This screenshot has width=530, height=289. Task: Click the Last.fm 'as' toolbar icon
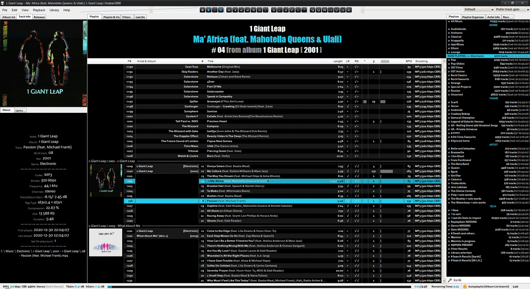point(330,10)
